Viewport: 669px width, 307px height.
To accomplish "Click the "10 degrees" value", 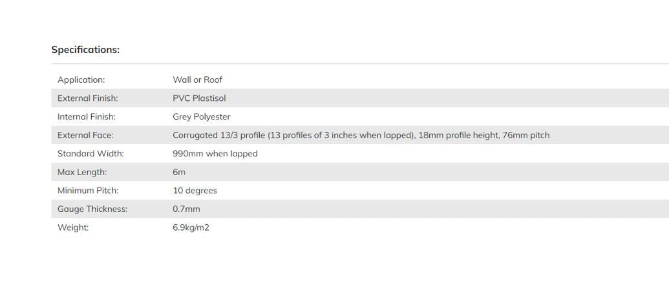I will pyautogui.click(x=195, y=191).
